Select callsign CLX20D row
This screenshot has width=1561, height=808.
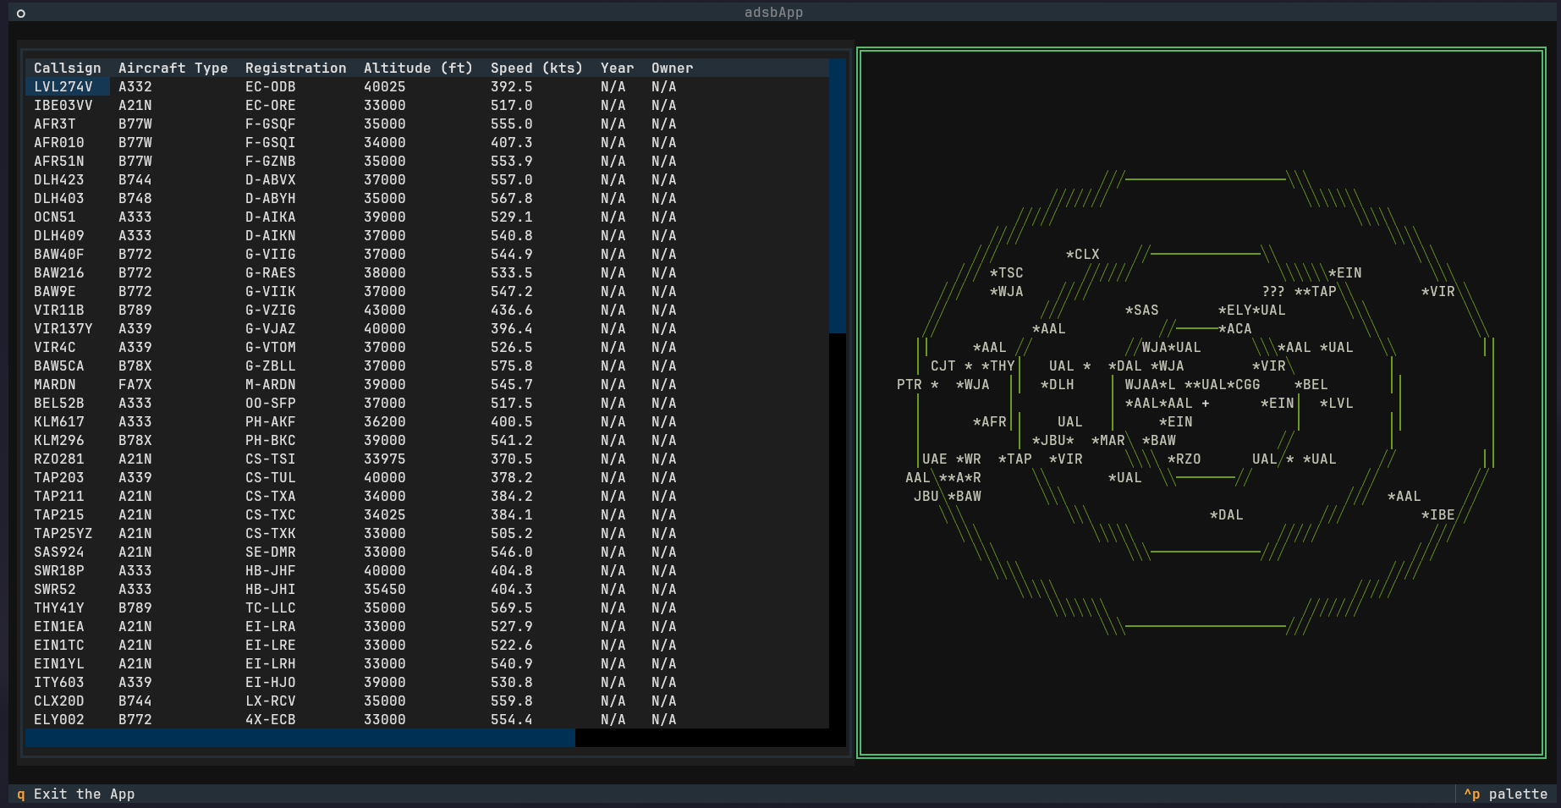(427, 701)
